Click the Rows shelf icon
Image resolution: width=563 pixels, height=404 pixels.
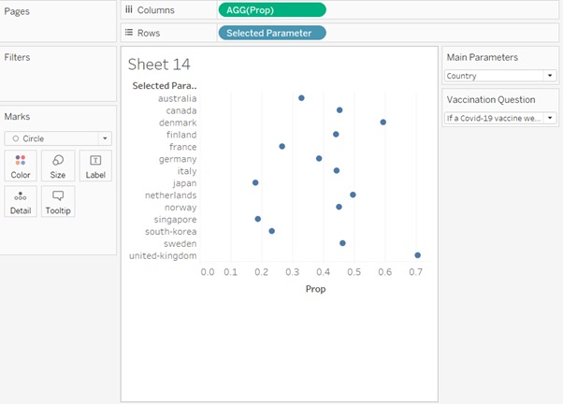(x=129, y=33)
